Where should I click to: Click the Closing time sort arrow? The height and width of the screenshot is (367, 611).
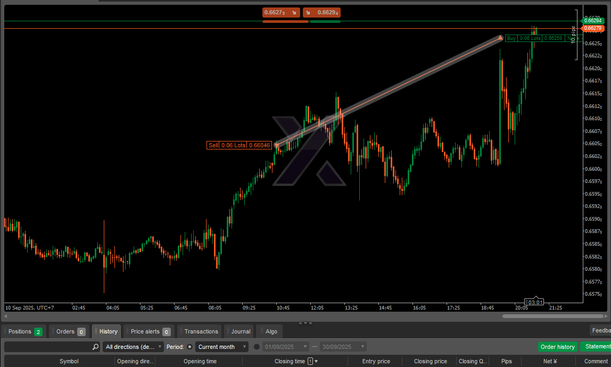[317, 362]
